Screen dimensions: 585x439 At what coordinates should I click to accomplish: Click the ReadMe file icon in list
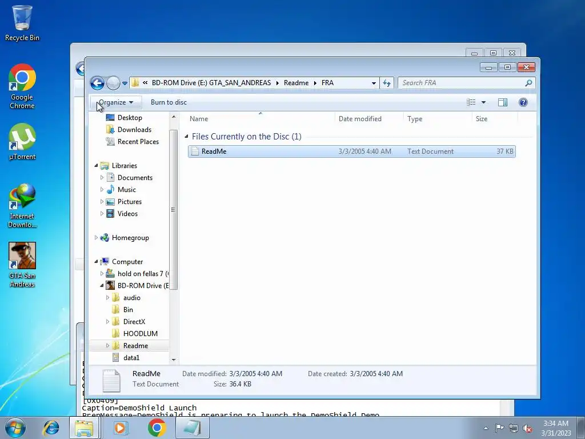tap(195, 151)
